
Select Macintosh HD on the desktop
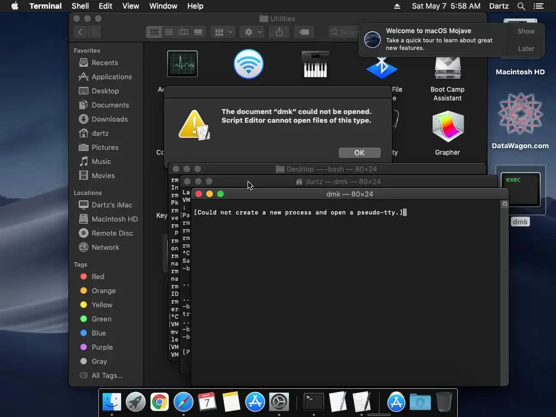click(x=520, y=72)
